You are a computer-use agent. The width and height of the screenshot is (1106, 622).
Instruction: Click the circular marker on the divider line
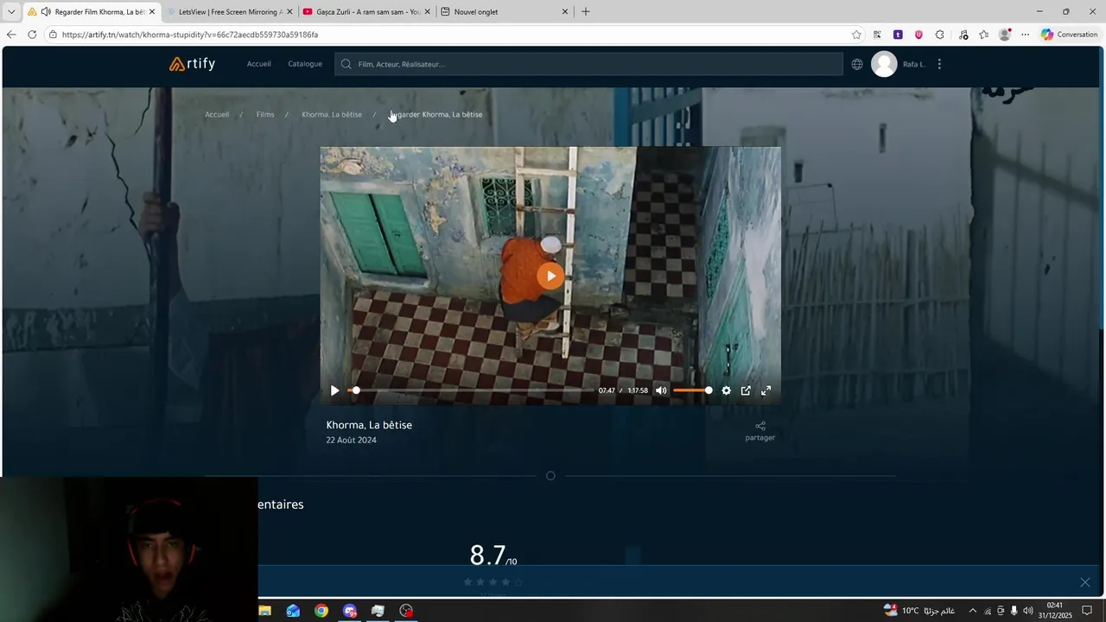[550, 476]
